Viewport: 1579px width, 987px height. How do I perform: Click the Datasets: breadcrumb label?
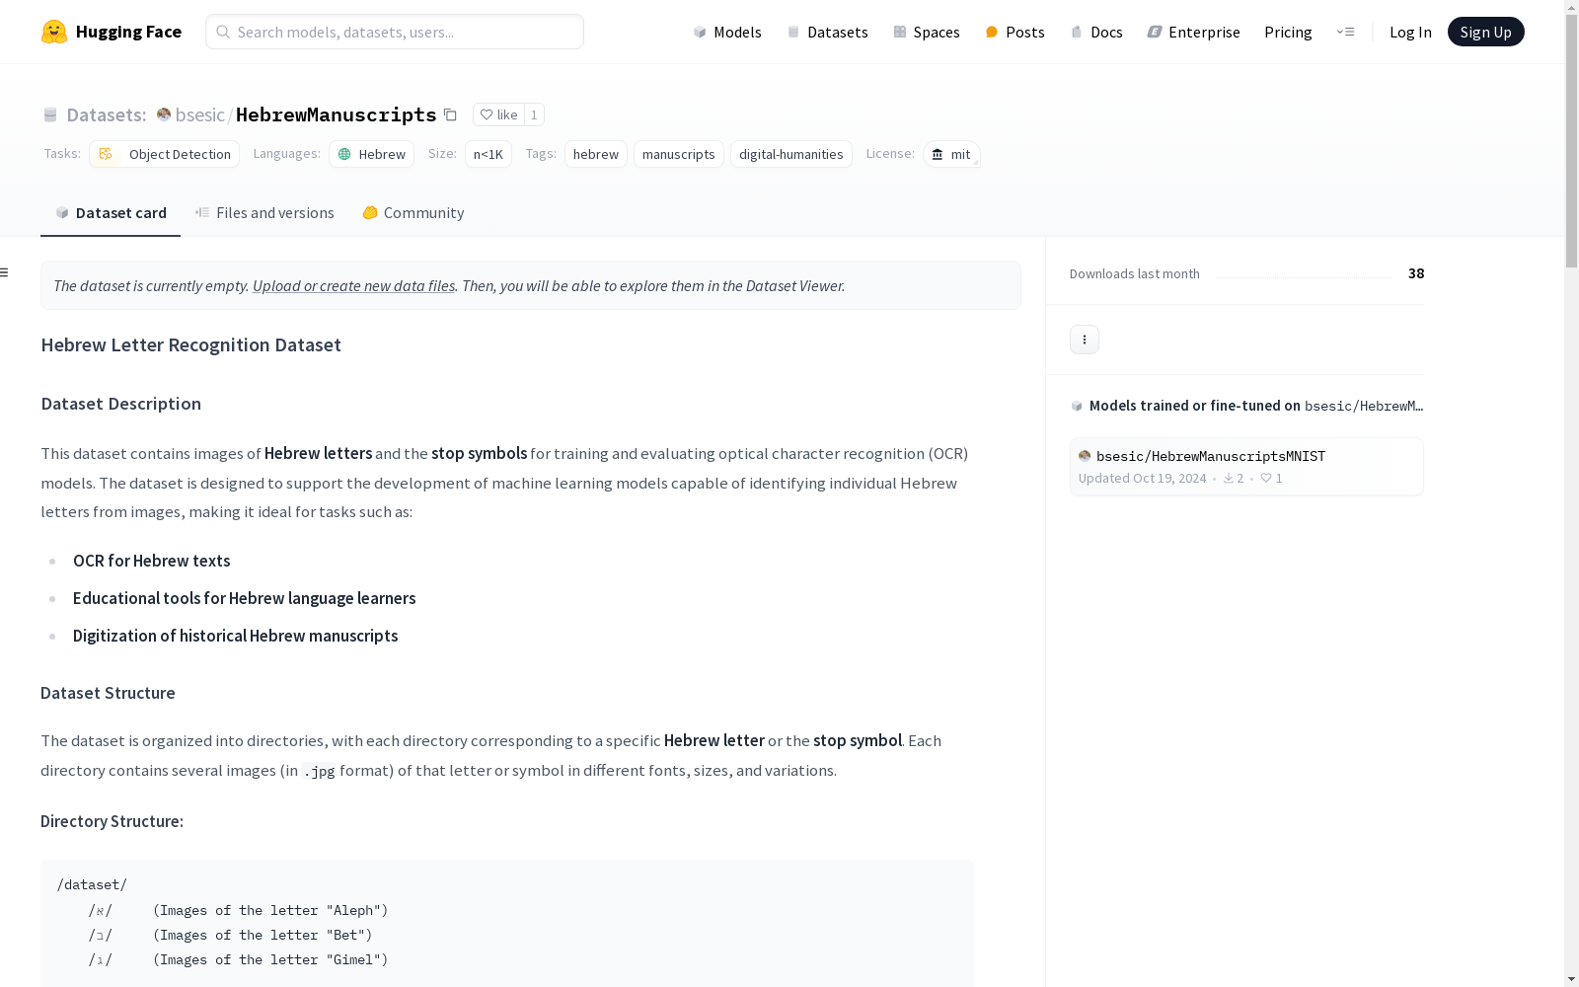point(107,114)
